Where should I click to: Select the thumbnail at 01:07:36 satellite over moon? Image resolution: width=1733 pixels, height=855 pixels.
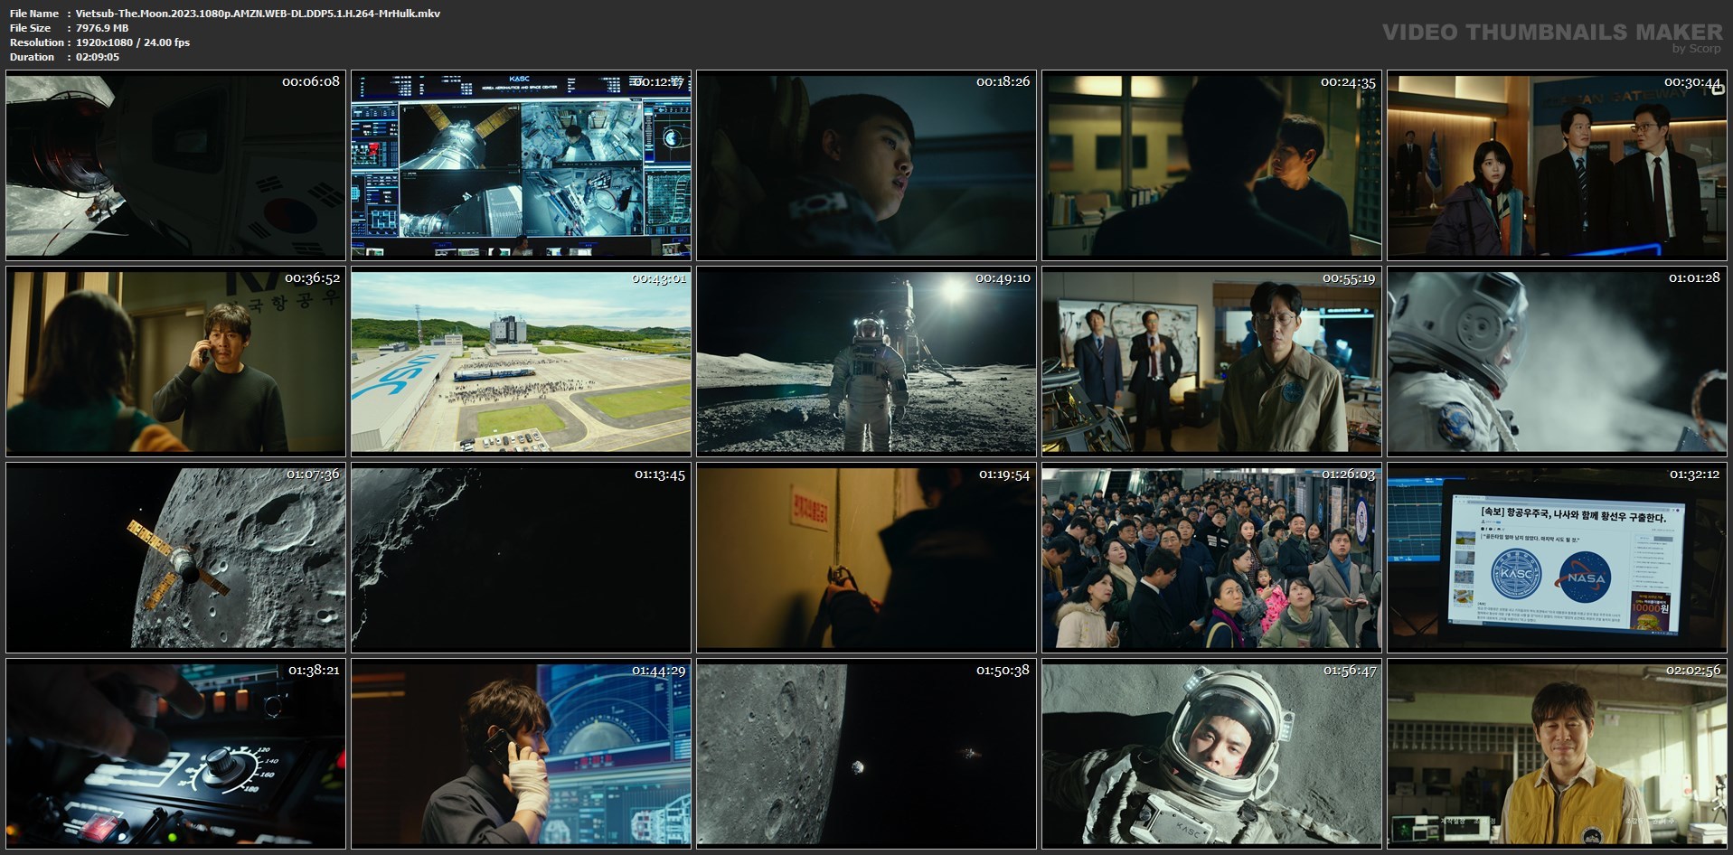(175, 557)
